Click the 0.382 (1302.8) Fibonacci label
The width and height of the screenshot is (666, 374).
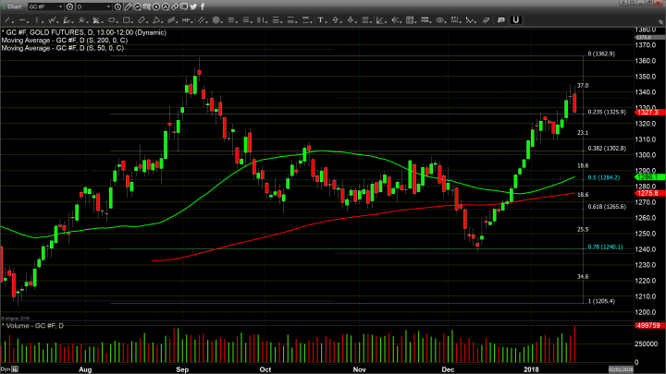click(607, 149)
